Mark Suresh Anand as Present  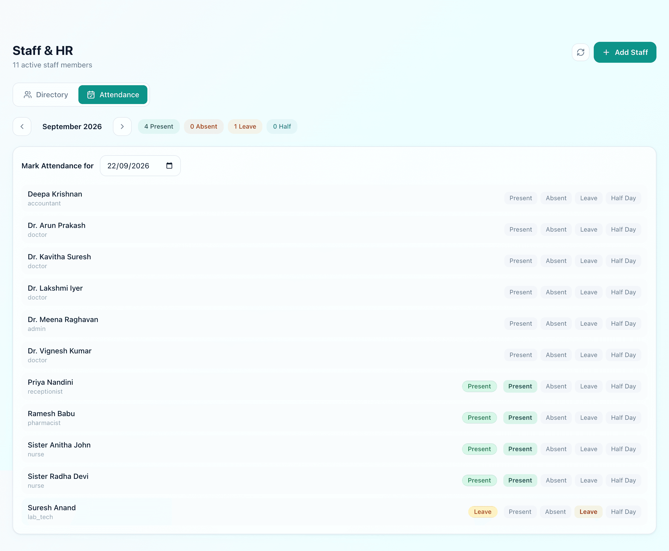click(x=520, y=512)
